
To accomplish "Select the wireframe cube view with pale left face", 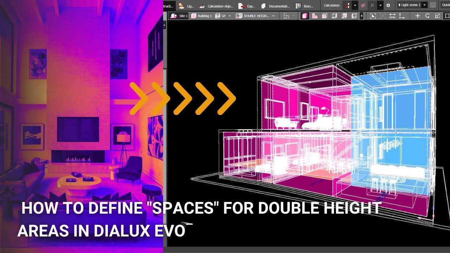I will 354,16.
